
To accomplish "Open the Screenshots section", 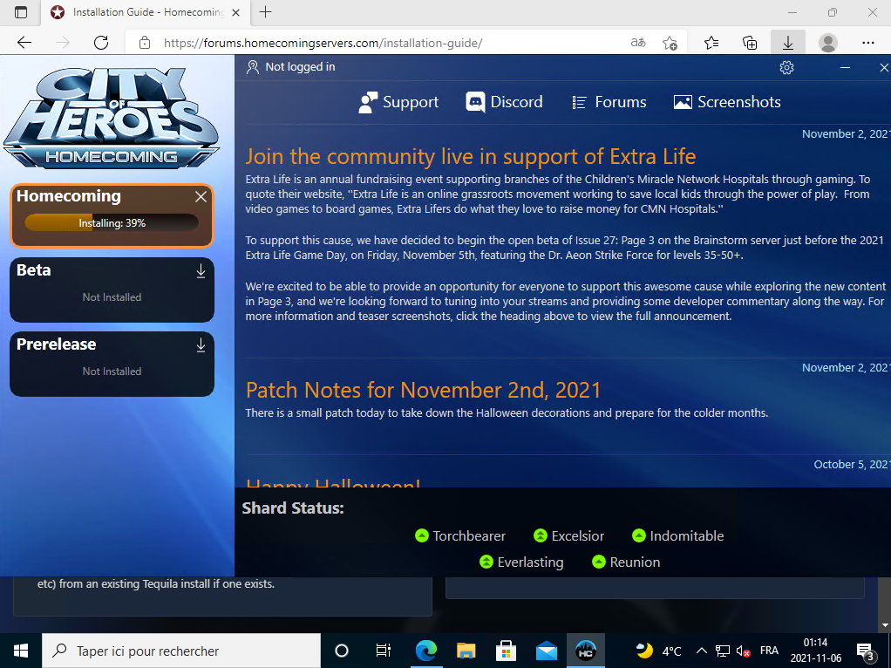I will 727,102.
